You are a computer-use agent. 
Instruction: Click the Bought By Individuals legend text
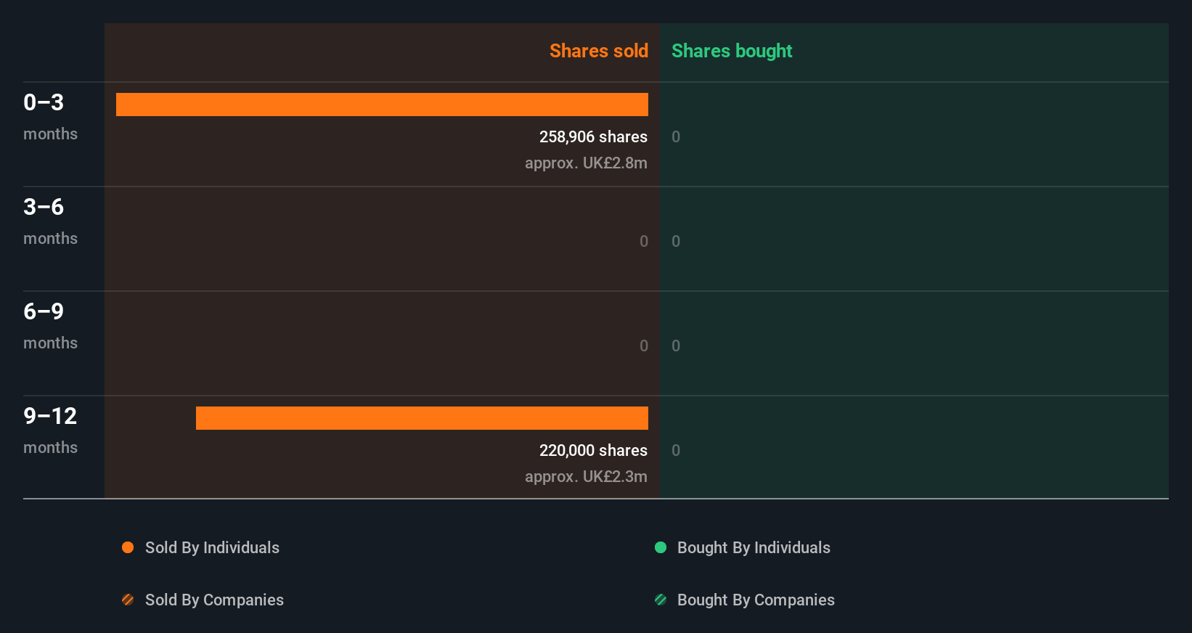coord(754,547)
